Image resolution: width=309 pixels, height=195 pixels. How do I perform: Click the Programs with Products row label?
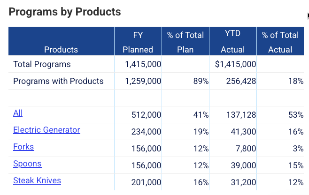coord(58,81)
